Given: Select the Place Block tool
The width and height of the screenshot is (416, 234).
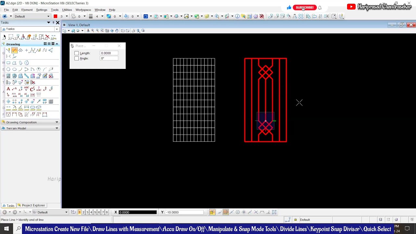Looking at the screenshot, I should (8, 63).
